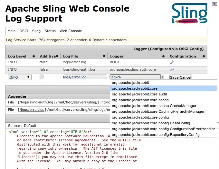
Task: Click the Configuration column header
Action: coord(187,56)
